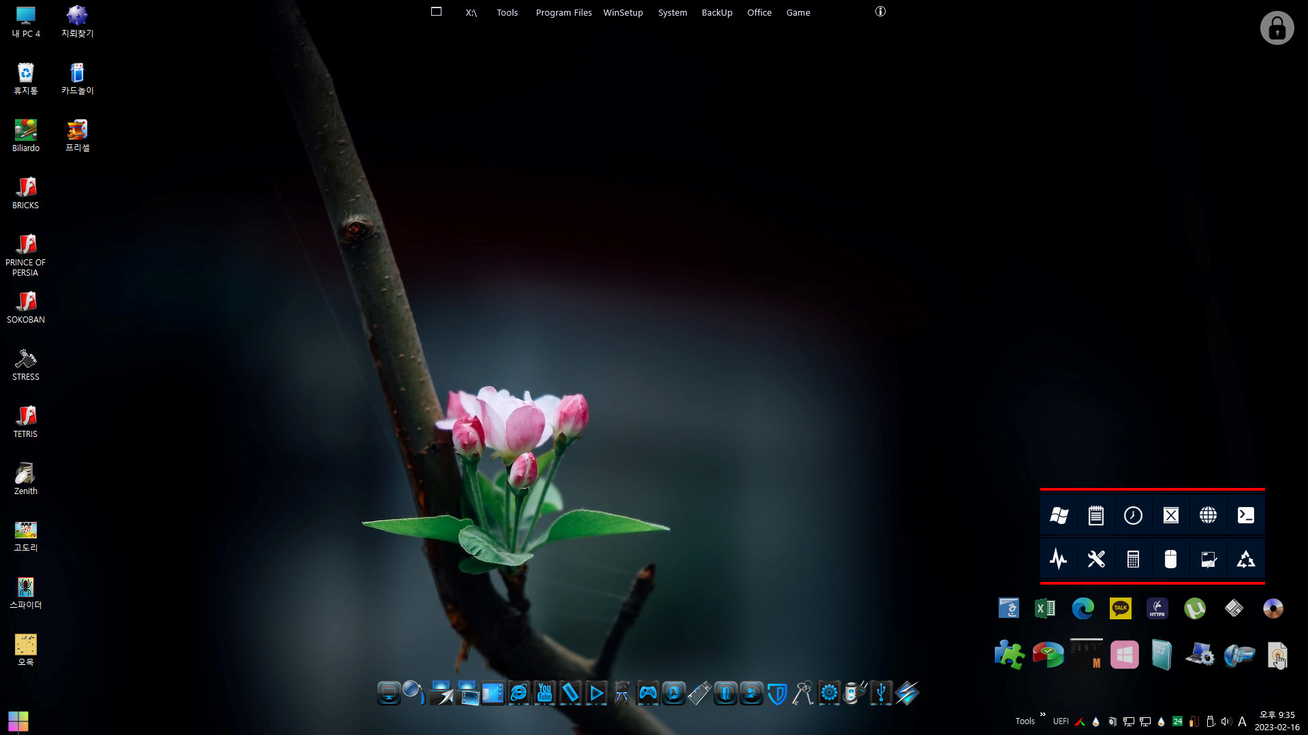This screenshot has width=1308, height=735.
Task: Click the padlock icon at top right
Action: coord(1277,28)
